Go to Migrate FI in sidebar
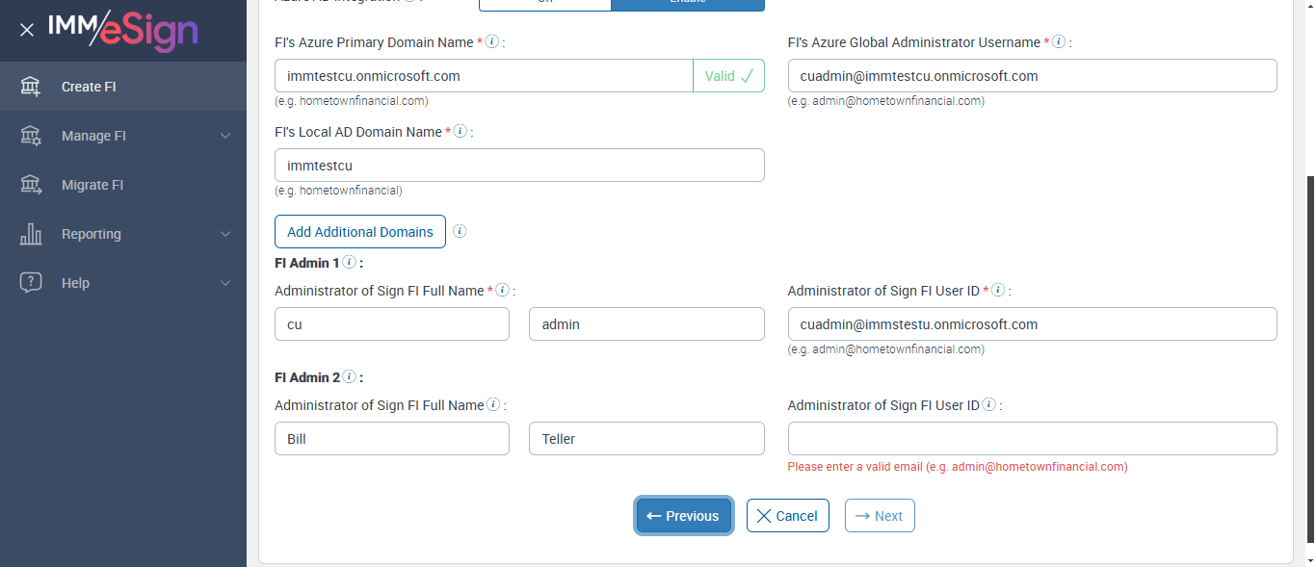Image resolution: width=1316 pixels, height=567 pixels. click(92, 185)
